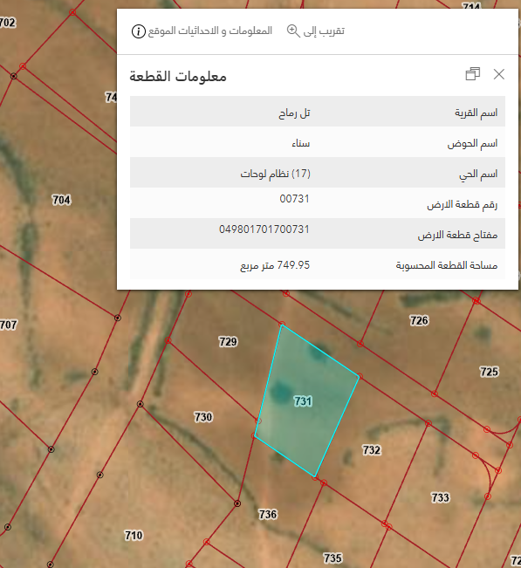Select parcel 729 on the map
Image resolution: width=521 pixels, height=568 pixels.
[x=228, y=342]
